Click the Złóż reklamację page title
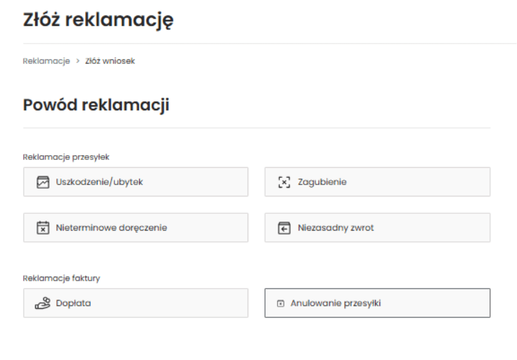 point(98,20)
